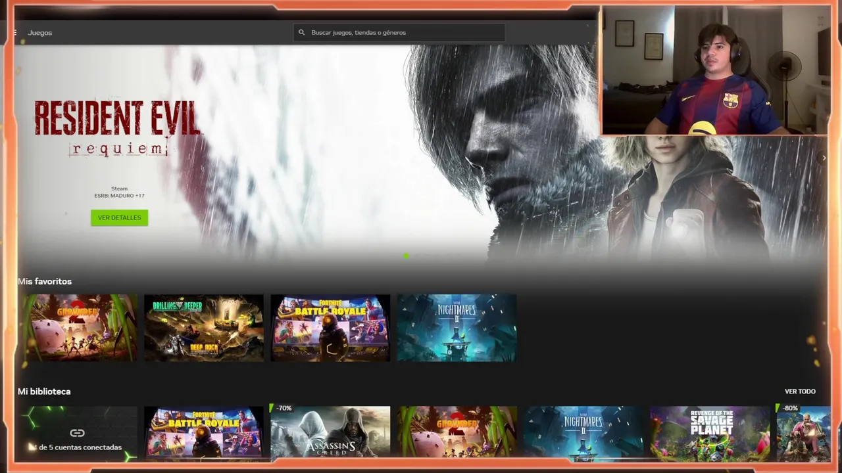Click the '-70%' discount badge

(284, 409)
